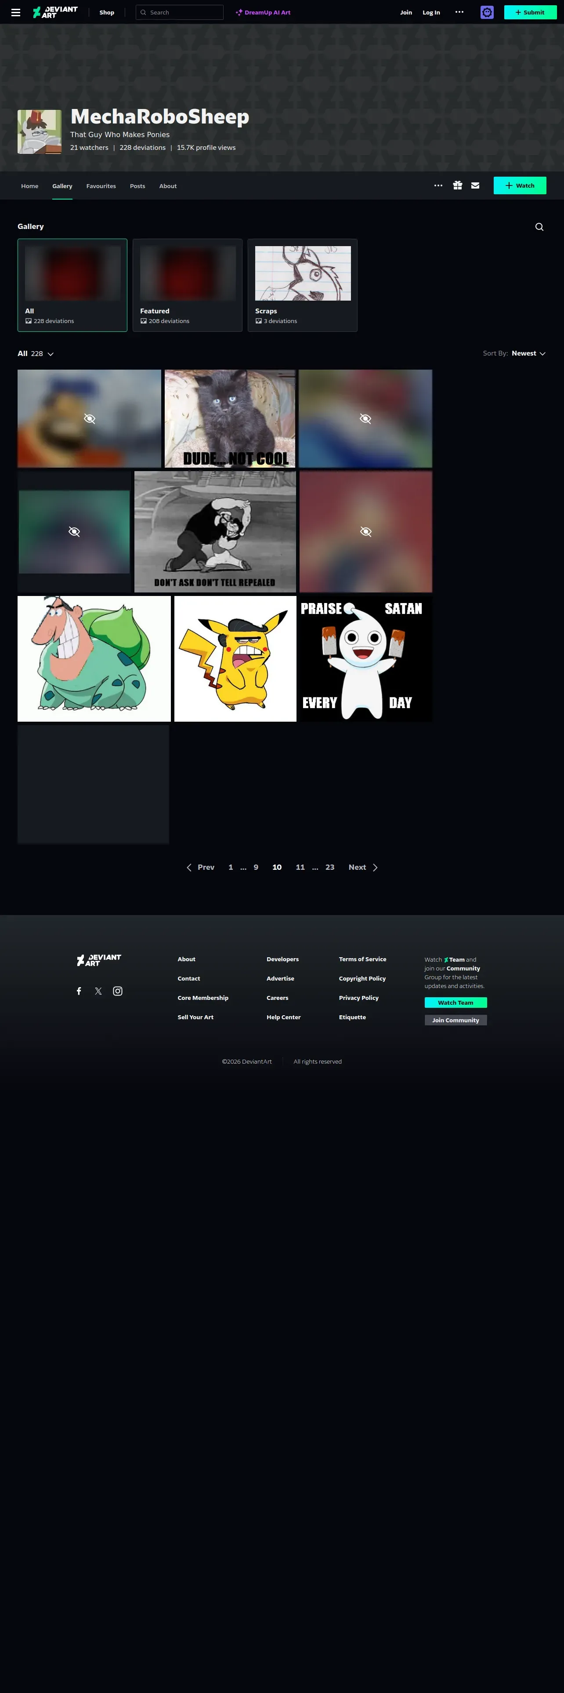Screen dimensions: 564x1693
Task: Go to the Prev page
Action: 200,868
